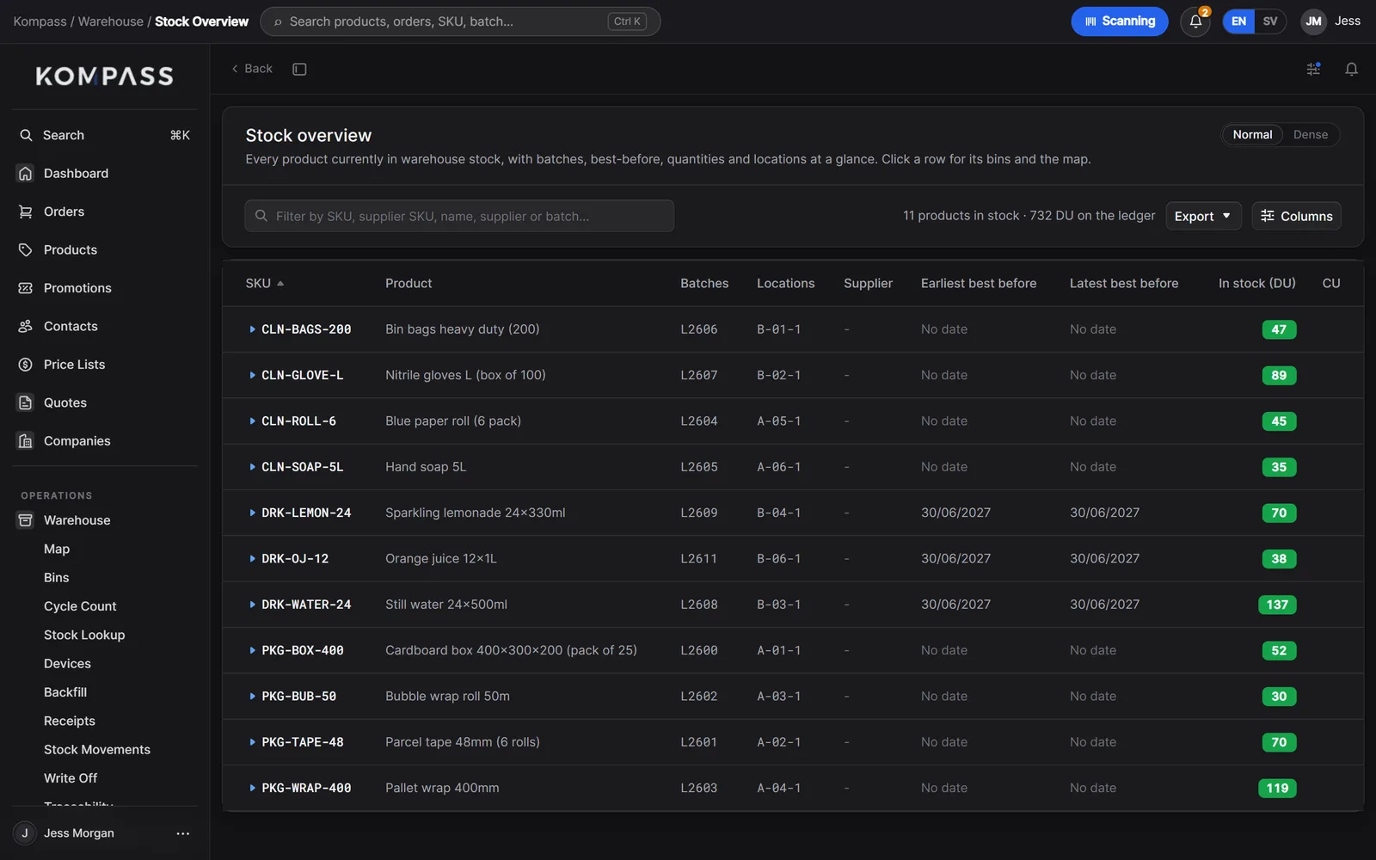1376x860 pixels.
Task: Toggle the Scanning mode button
Action: 1120,21
